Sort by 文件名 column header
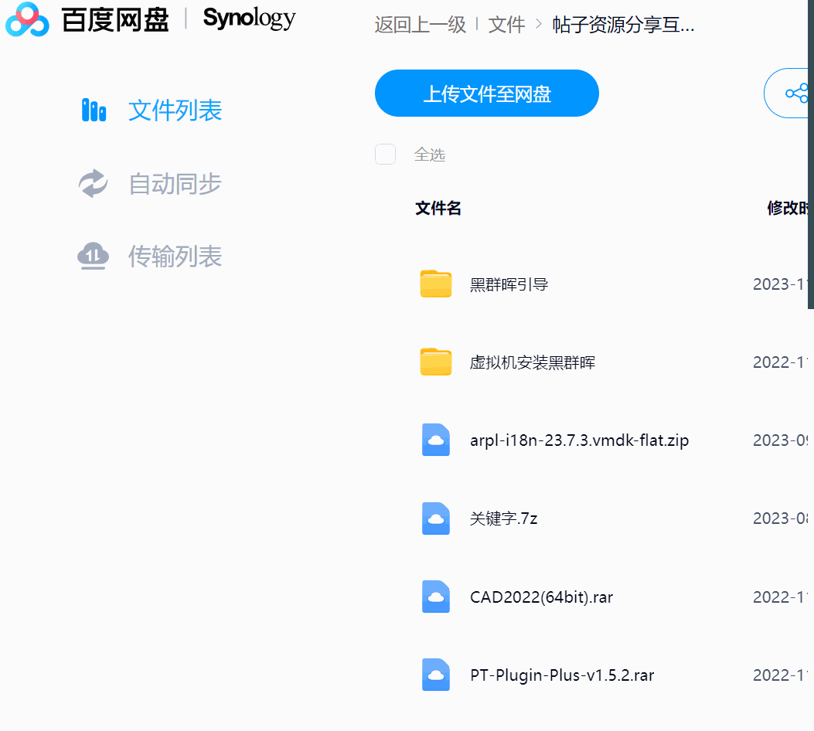The height and width of the screenshot is (731, 814). [438, 208]
